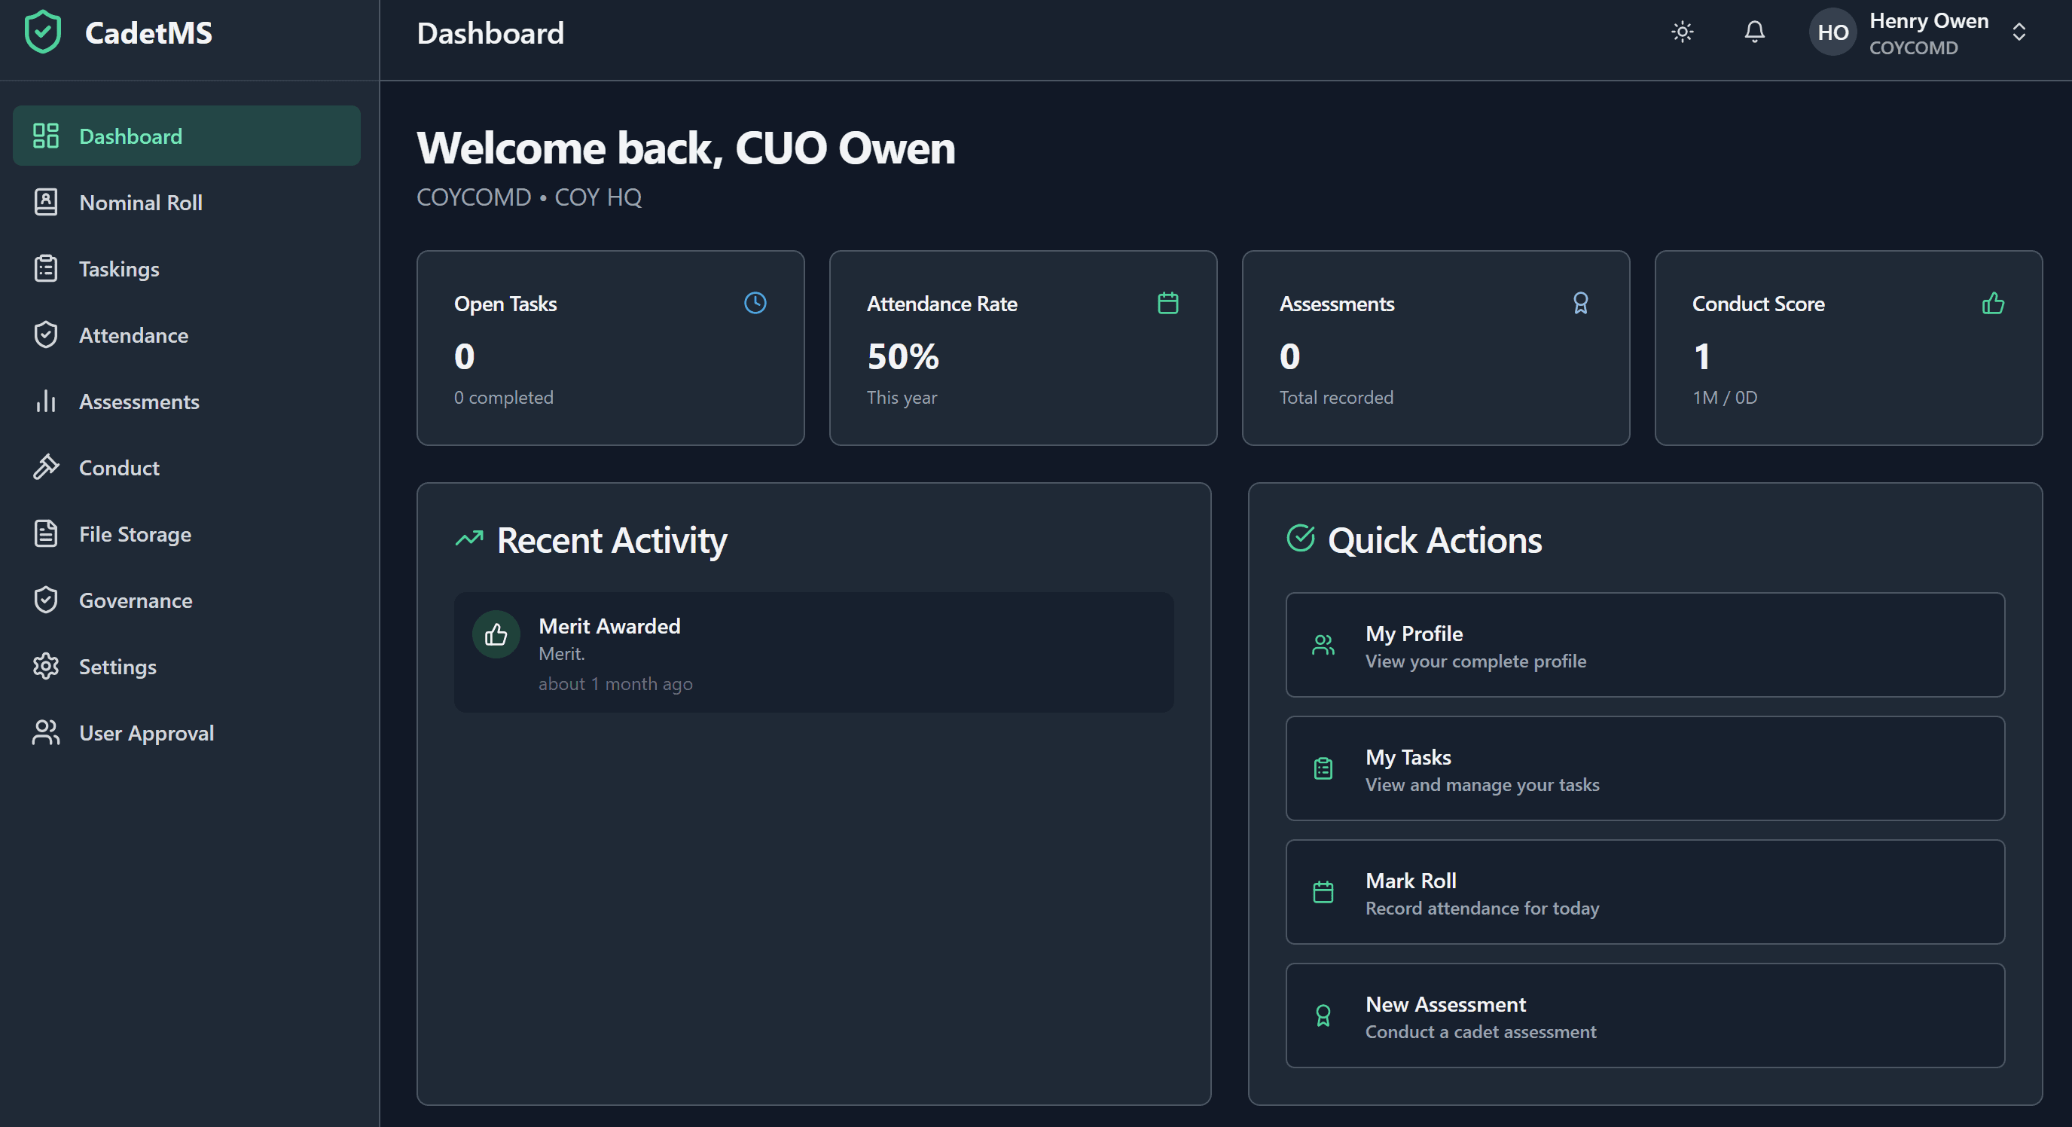Viewport: 2072px width, 1127px height.
Task: Click the Conduct gavel icon
Action: (x=46, y=467)
